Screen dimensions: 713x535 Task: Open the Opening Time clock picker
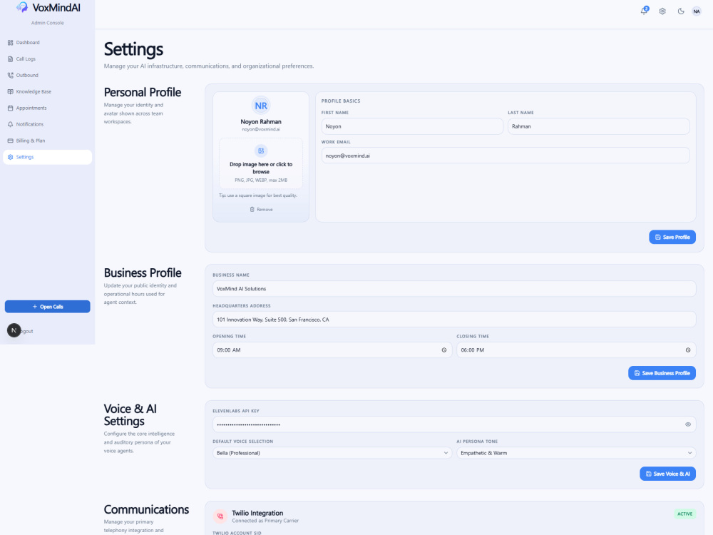(x=444, y=350)
